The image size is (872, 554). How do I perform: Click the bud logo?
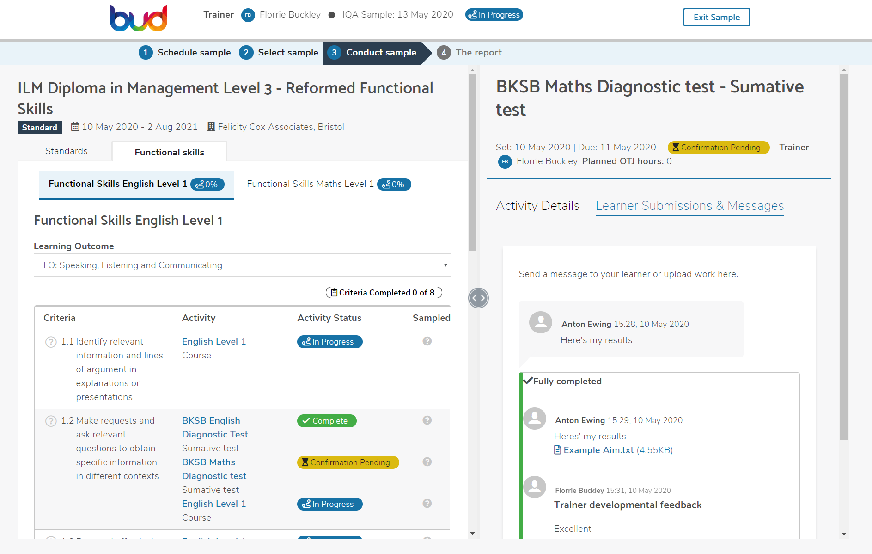click(139, 18)
